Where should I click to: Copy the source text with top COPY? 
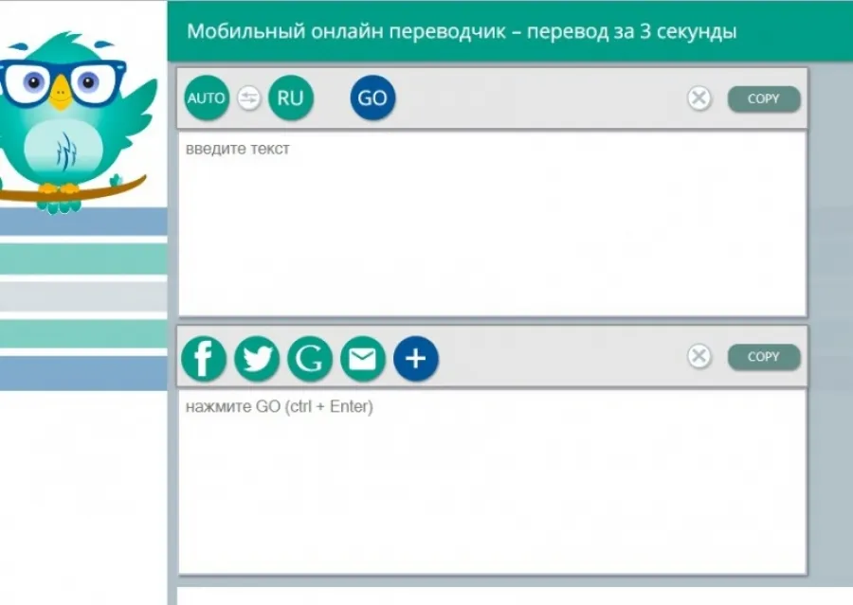764,98
